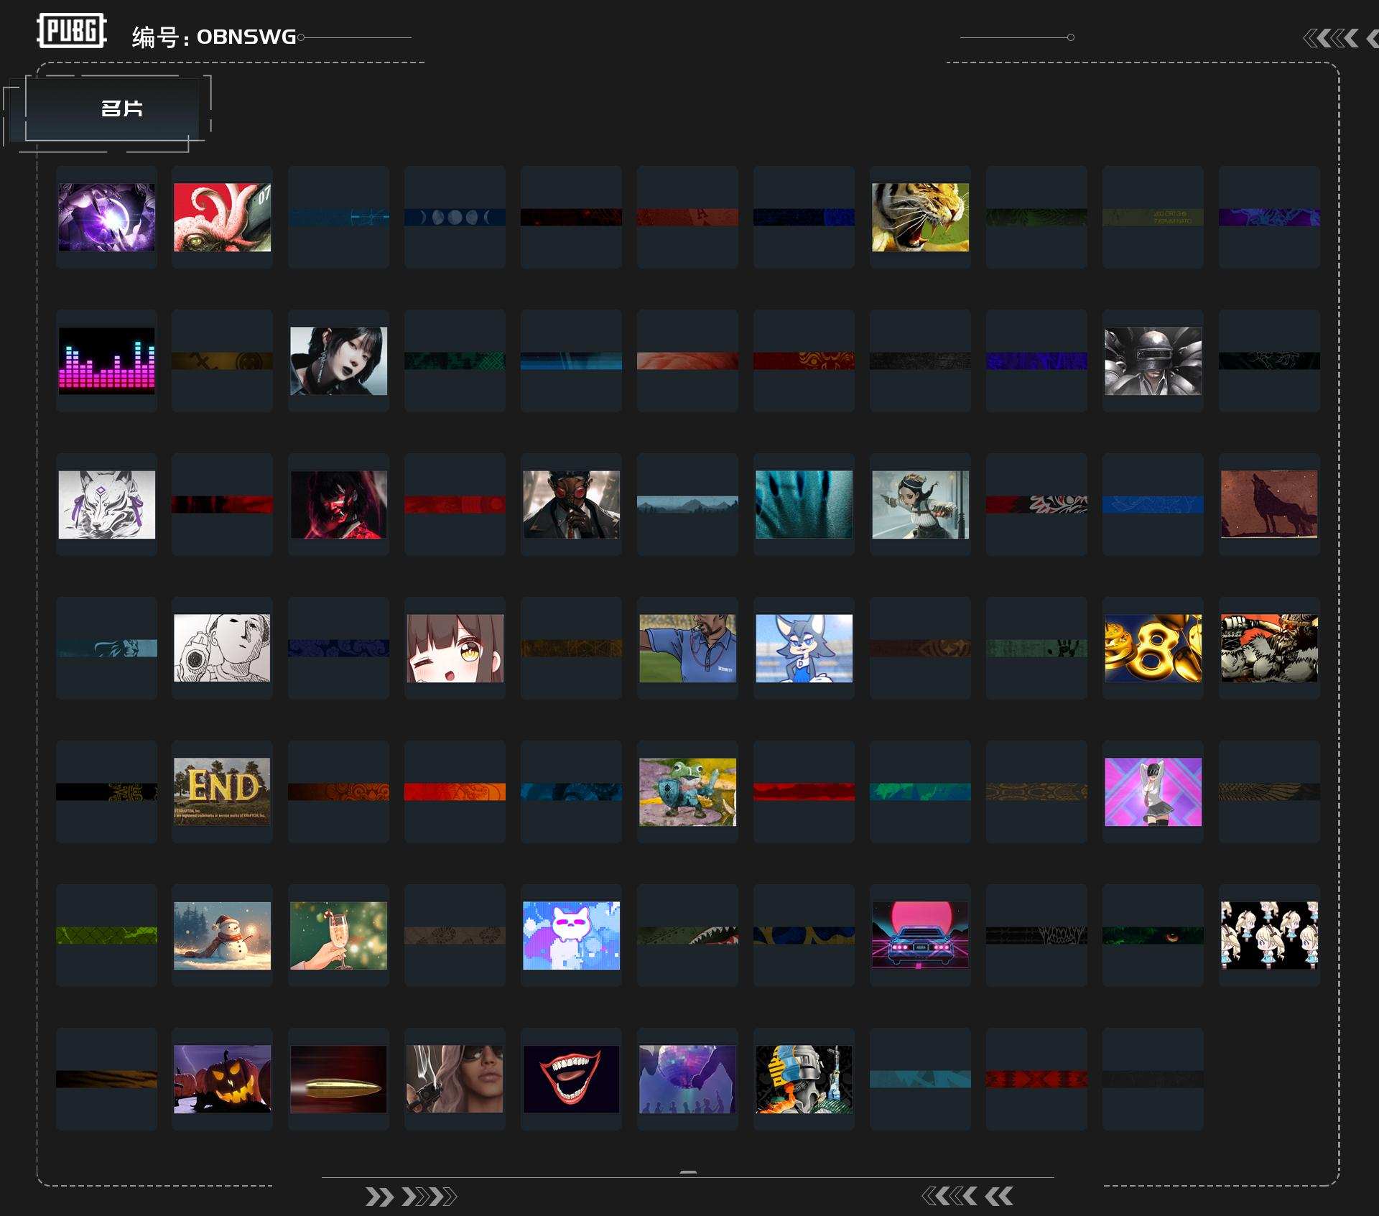
Task: Choose the howling wolf silhouette card
Action: [1269, 504]
